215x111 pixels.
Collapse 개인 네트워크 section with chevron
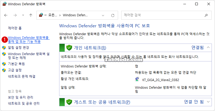point(208,47)
